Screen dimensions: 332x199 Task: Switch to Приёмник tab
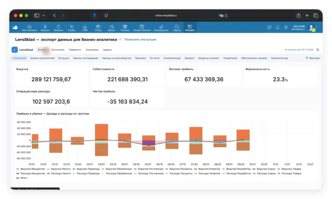75,50
